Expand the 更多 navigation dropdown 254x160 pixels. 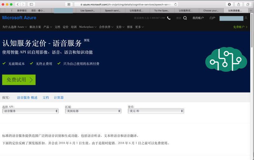click(139, 27)
